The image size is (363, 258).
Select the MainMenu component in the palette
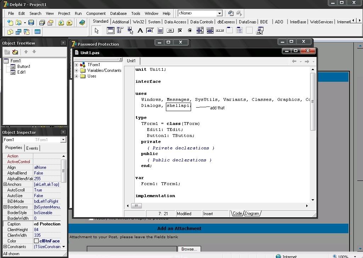point(120,31)
